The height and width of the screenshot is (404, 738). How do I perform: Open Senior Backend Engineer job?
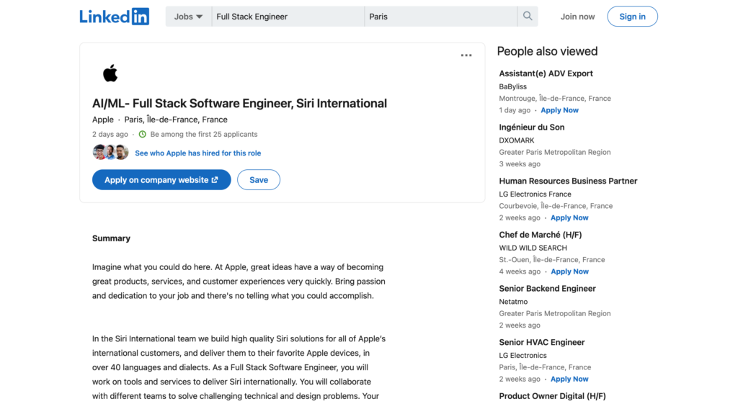548,288
